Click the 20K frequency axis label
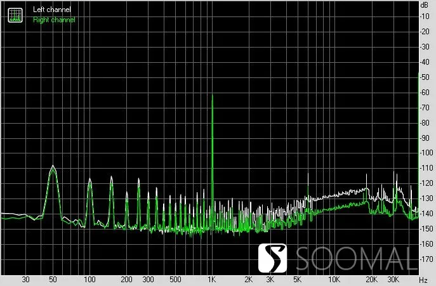 (372, 279)
